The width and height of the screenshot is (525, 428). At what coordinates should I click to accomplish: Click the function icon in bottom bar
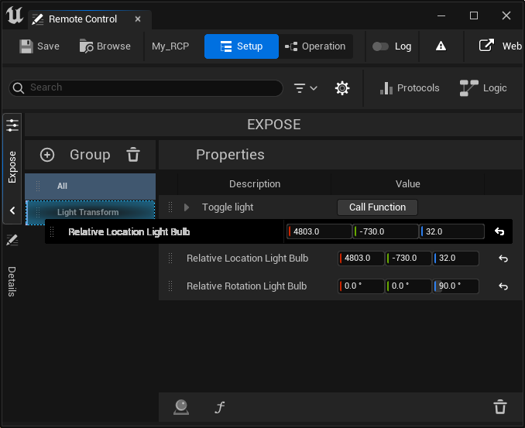coord(220,407)
